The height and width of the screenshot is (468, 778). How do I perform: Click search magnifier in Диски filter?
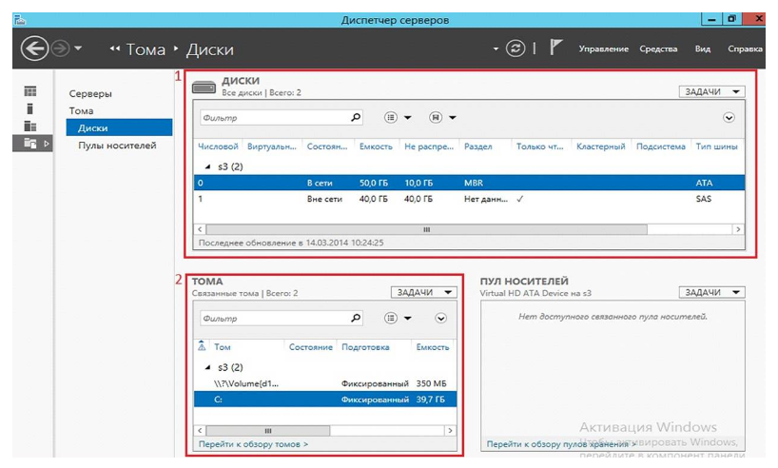[x=356, y=118]
